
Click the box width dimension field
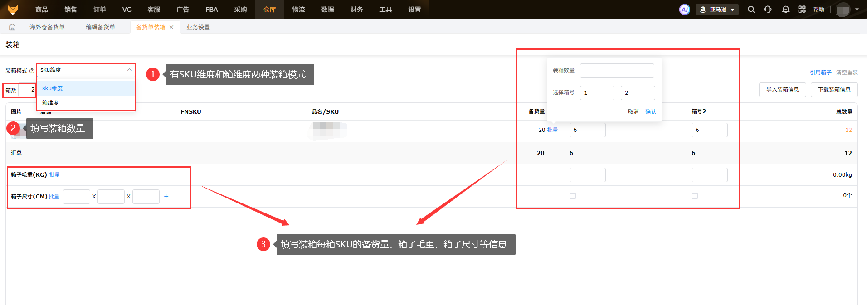(x=111, y=197)
